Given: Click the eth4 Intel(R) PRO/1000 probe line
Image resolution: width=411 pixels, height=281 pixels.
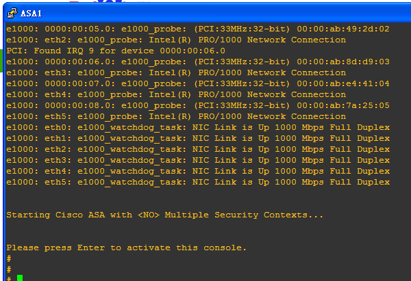Looking at the screenshot, I should 176,94.
